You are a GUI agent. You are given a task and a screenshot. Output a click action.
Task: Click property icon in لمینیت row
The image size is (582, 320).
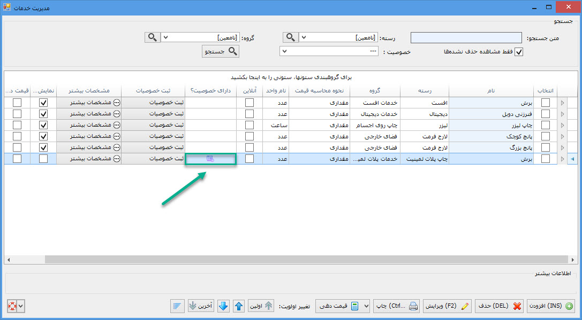(210, 159)
